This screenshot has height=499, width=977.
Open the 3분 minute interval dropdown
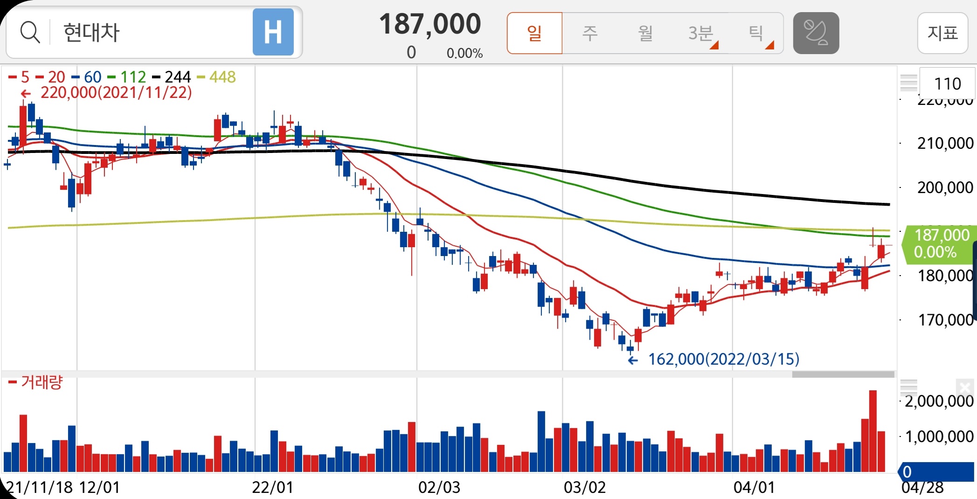[701, 33]
